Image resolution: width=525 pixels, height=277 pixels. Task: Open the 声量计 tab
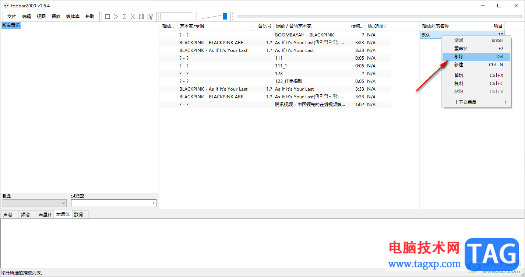tap(45, 214)
